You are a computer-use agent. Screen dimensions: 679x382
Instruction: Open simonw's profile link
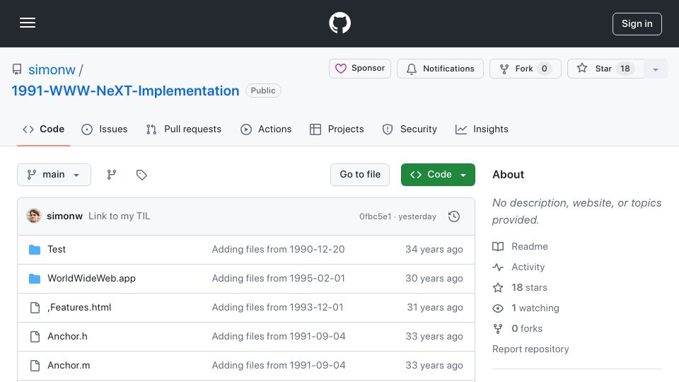52,70
